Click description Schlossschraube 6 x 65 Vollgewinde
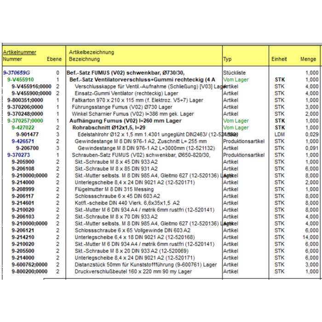The width and height of the screenshot is (322, 322). click(x=132, y=230)
